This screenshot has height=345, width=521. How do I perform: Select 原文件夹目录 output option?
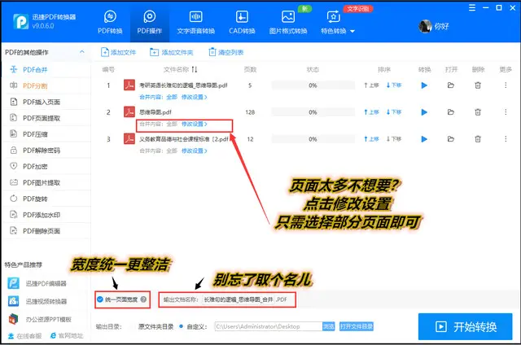pos(155,327)
